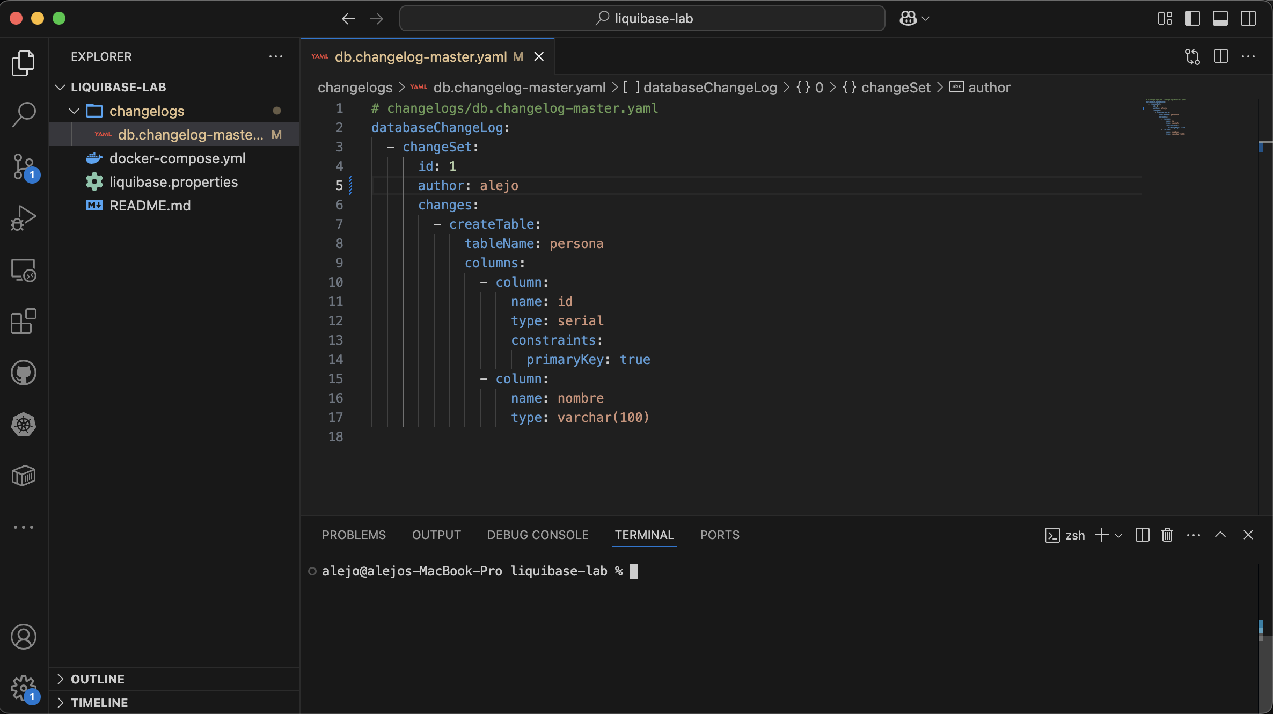Open the Explorer view in activity bar
The height and width of the screenshot is (714, 1273).
(x=24, y=63)
